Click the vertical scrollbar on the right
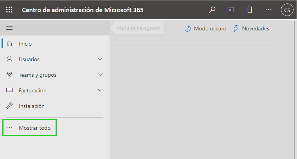 tap(295, 90)
